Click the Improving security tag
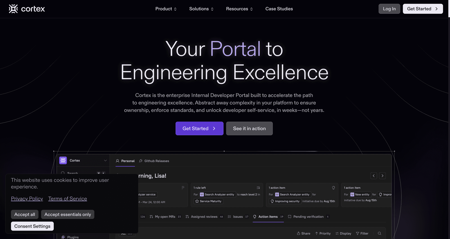 [285, 201]
